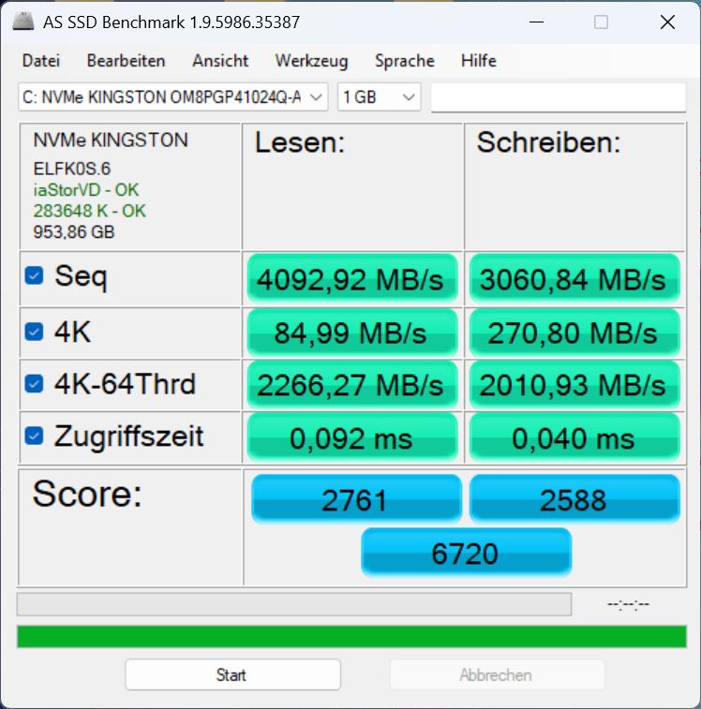This screenshot has height=709, width=701.
Task: Open the Ansicht menu
Action: 220,61
